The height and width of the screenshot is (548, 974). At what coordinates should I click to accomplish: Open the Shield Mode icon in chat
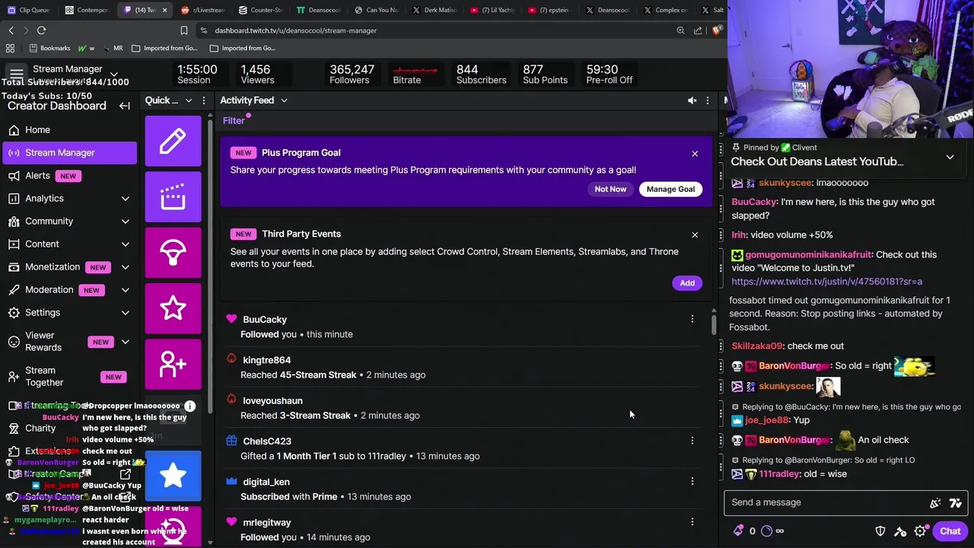tap(880, 531)
